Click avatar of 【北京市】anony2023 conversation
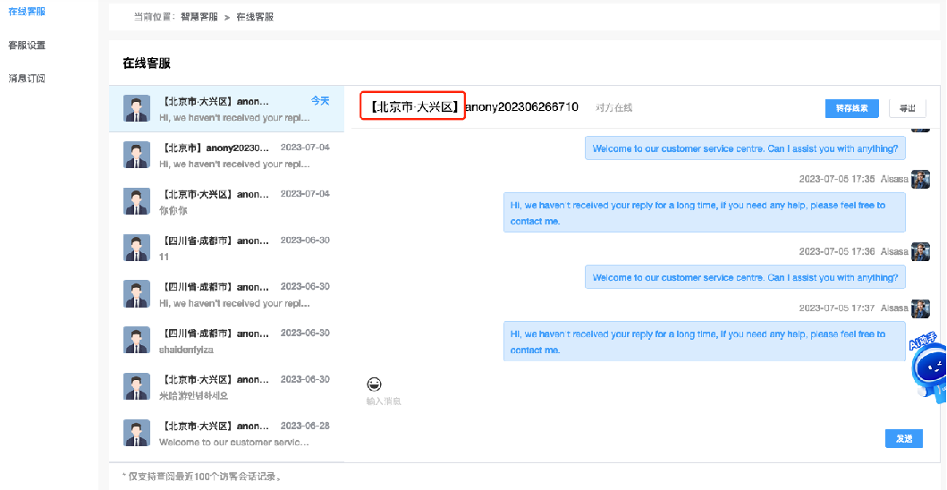The height and width of the screenshot is (490, 947). click(137, 156)
